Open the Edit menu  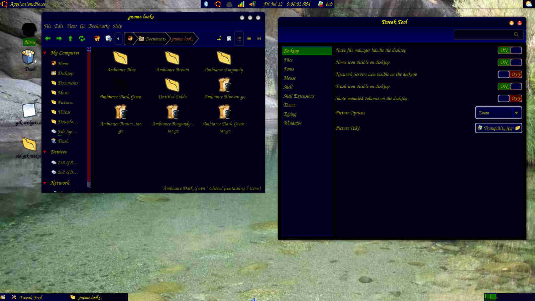[x=59, y=26]
